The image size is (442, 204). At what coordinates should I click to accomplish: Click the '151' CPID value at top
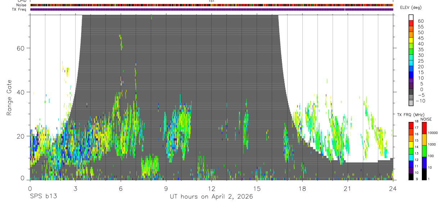point(212,1)
